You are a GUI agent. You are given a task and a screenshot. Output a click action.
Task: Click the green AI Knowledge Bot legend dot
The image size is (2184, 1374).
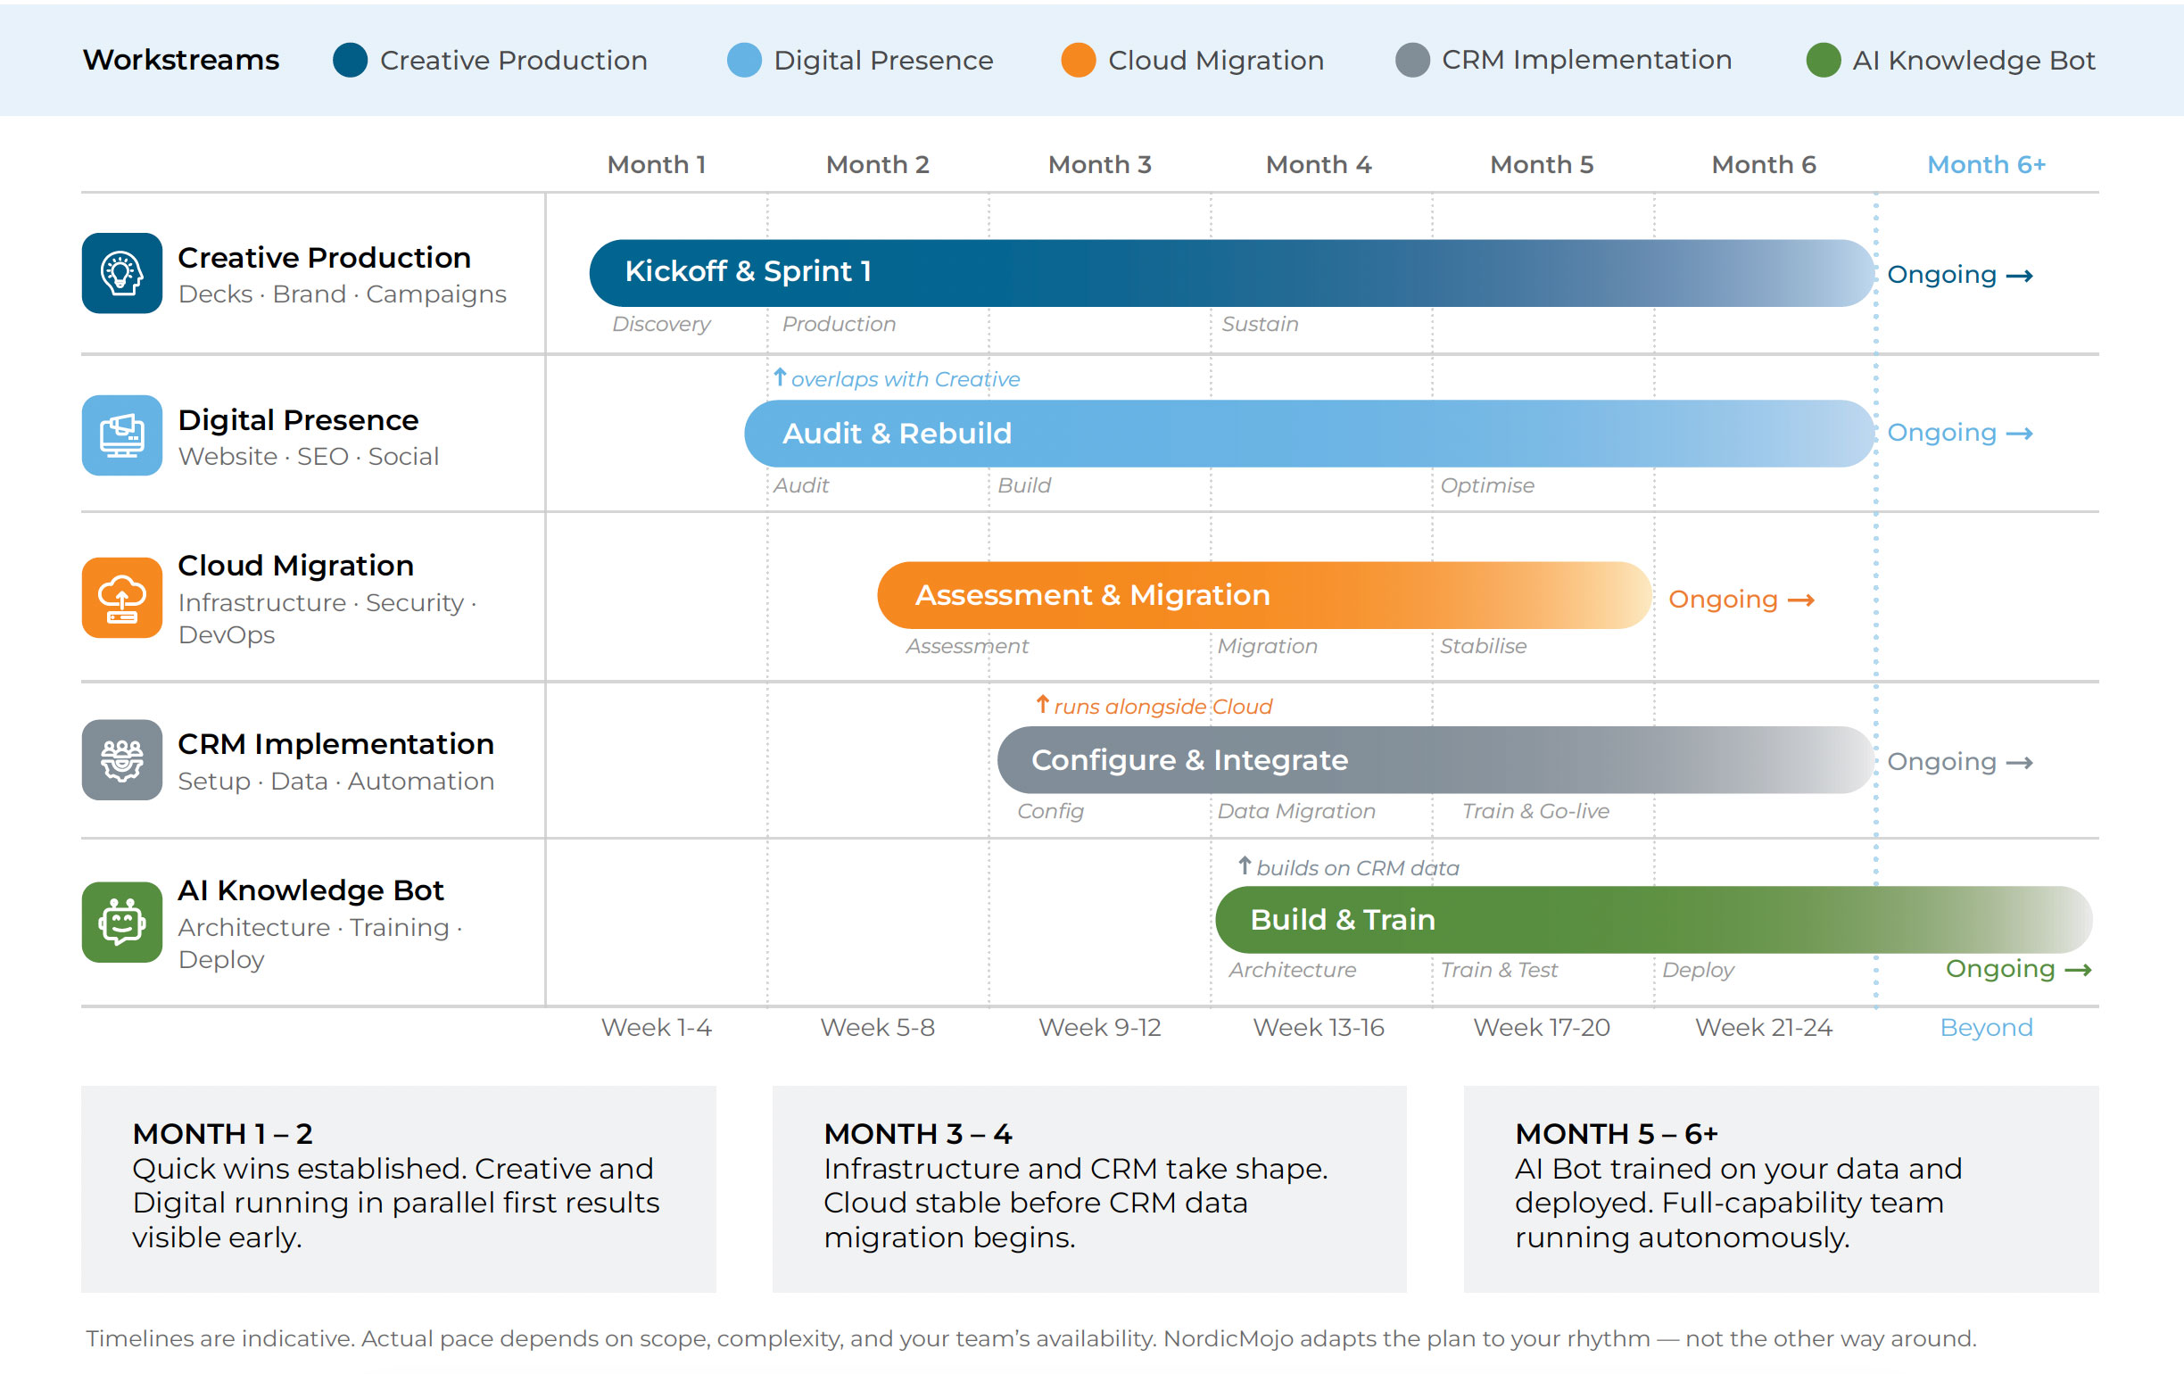point(1823,60)
